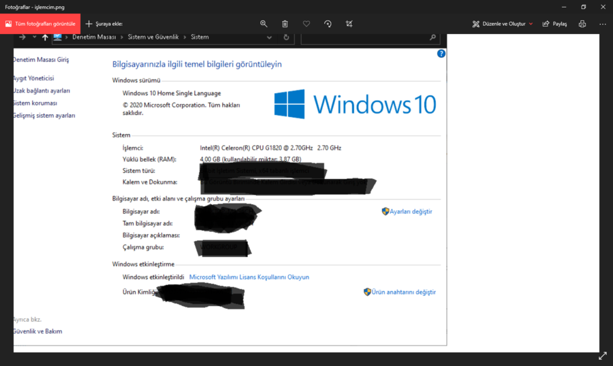This screenshot has width=613, height=366.
Task: Click the zoom magnifier icon in Photos toolbar
Action: (264, 24)
